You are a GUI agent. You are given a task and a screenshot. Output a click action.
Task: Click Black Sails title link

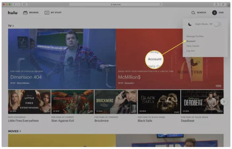coord(145,121)
